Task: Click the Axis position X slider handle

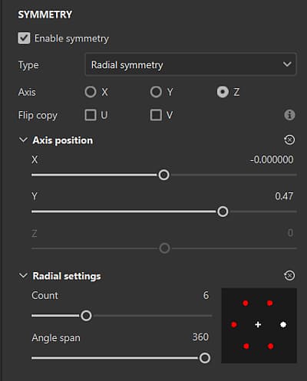Action: (163, 175)
